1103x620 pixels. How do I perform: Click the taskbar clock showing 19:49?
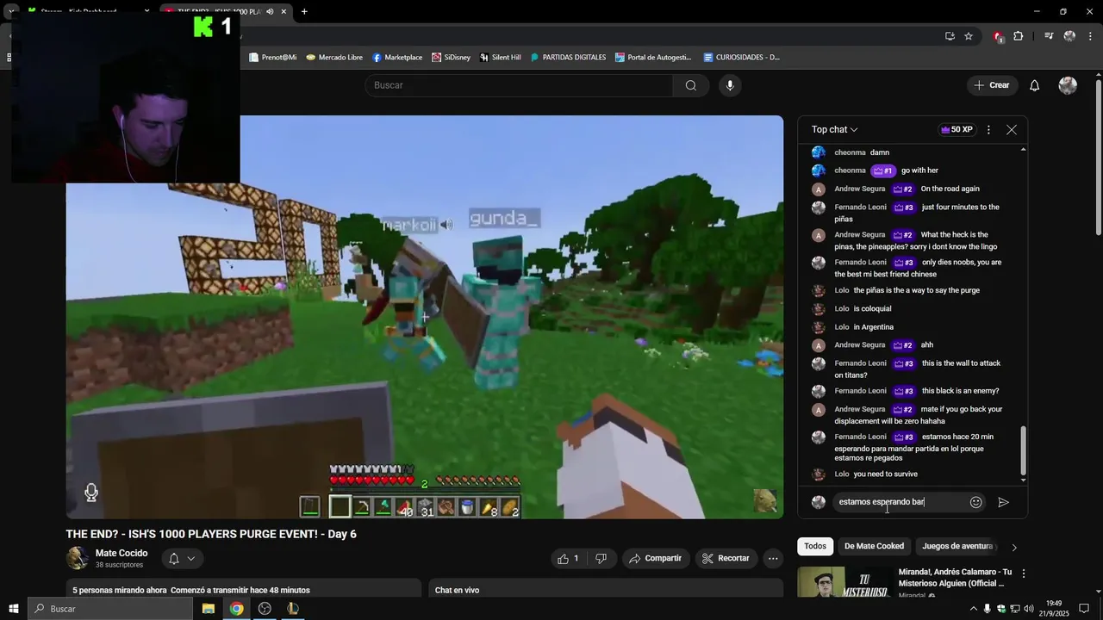pos(1055,609)
